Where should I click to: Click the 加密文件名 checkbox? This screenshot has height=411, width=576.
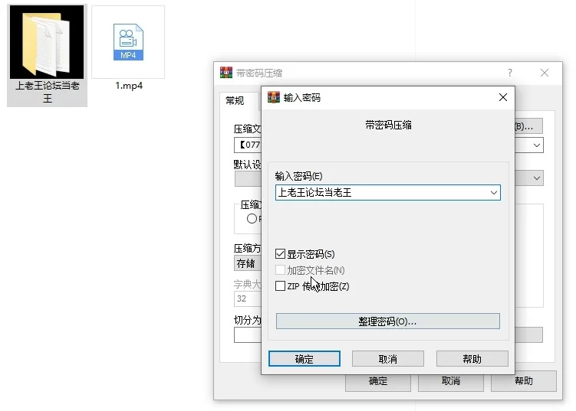[280, 270]
